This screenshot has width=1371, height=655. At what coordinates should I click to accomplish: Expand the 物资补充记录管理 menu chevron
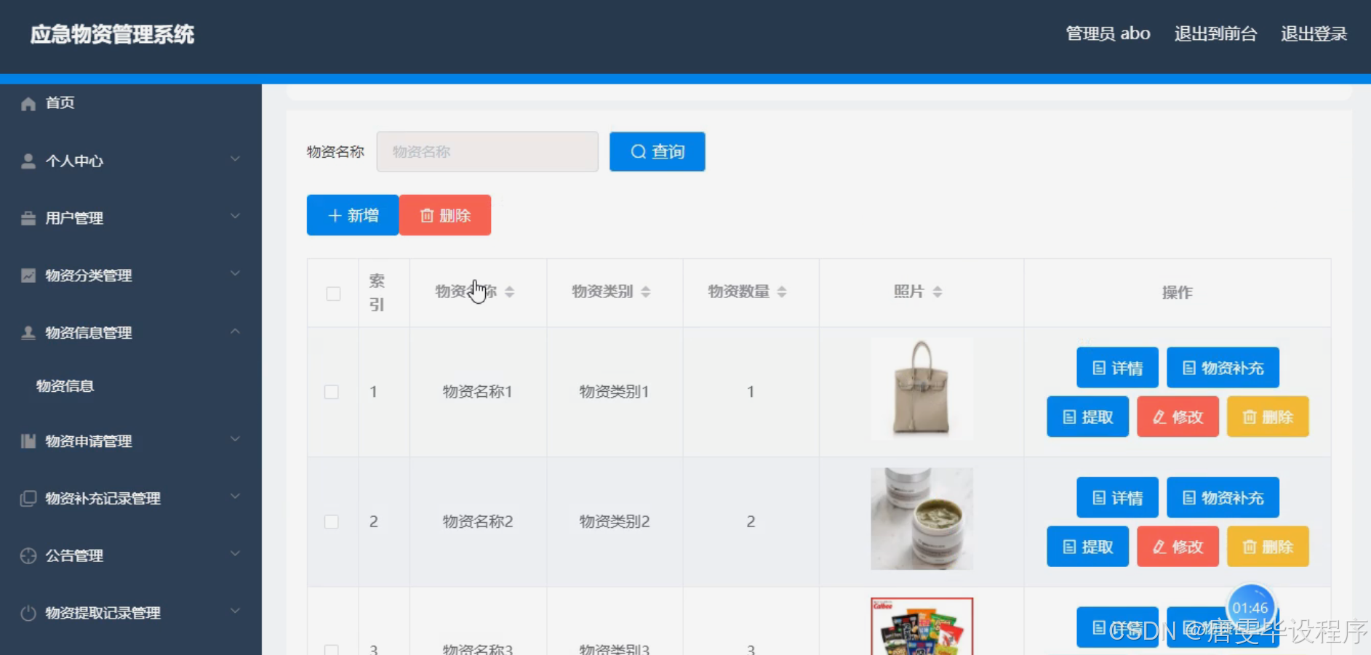[x=235, y=497]
